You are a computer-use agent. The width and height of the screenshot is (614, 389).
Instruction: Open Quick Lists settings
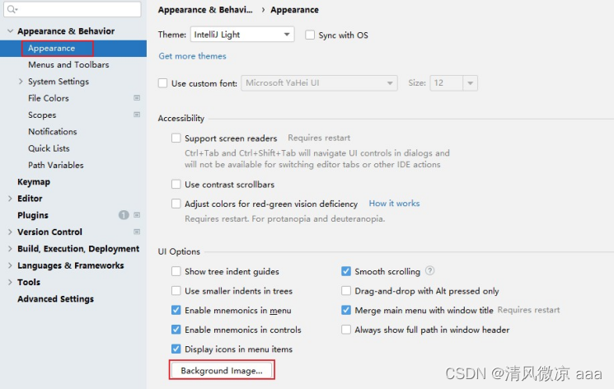[x=49, y=148]
